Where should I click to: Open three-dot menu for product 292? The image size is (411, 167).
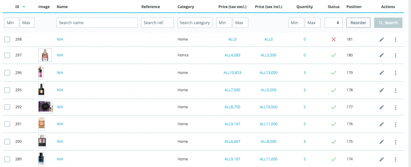point(395,107)
